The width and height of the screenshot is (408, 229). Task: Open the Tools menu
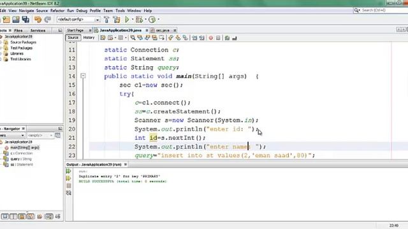point(120,11)
